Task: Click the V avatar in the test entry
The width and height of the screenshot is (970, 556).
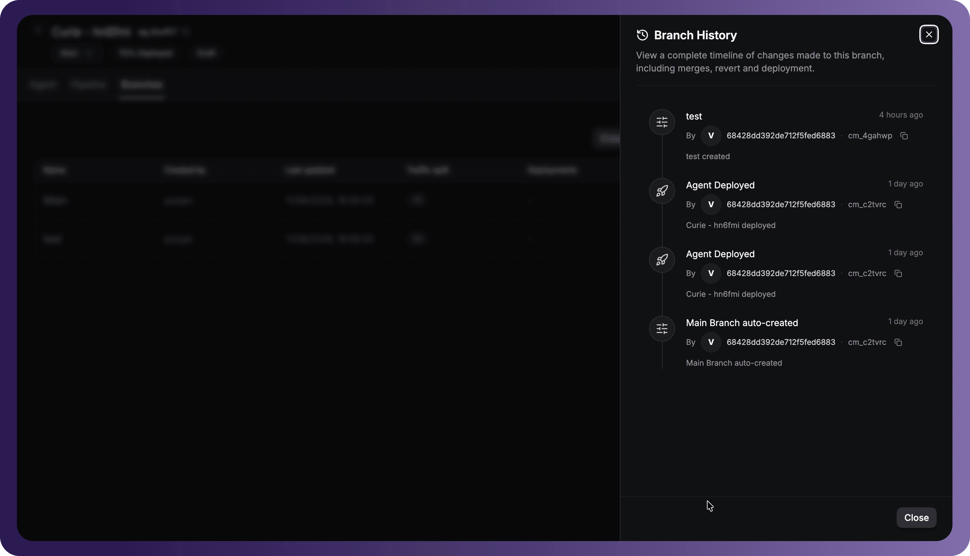Action: [711, 136]
